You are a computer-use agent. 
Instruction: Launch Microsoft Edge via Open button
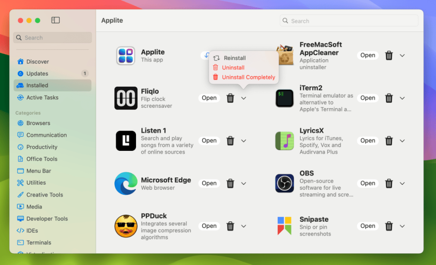[209, 183]
